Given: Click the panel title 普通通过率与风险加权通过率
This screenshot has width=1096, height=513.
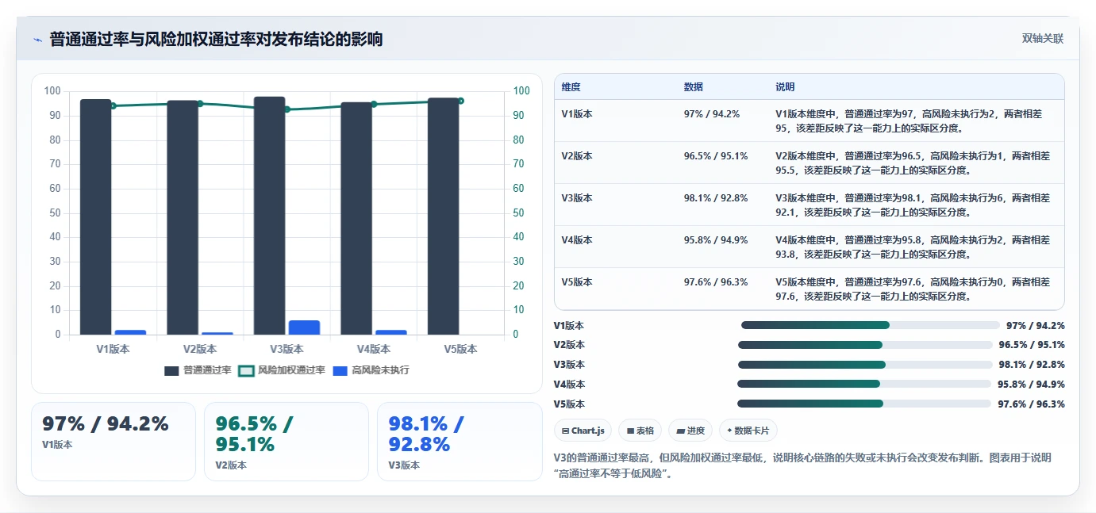Looking at the screenshot, I should point(216,40).
